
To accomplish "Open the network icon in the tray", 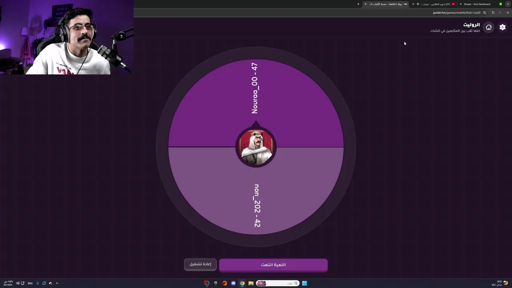I will pos(22,283).
